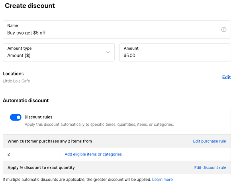Click the Name field containing Buy two get $5 off
The image size is (237, 190).
[117, 29]
